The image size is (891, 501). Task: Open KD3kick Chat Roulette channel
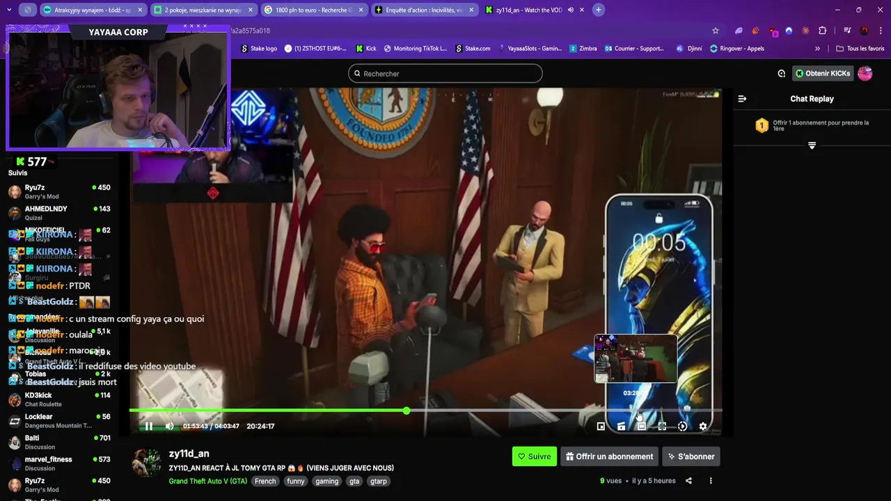[59, 399]
